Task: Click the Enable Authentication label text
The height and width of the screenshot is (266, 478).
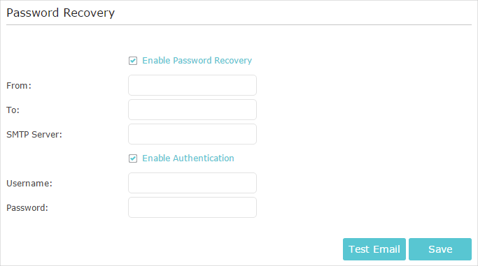Action: click(x=188, y=158)
